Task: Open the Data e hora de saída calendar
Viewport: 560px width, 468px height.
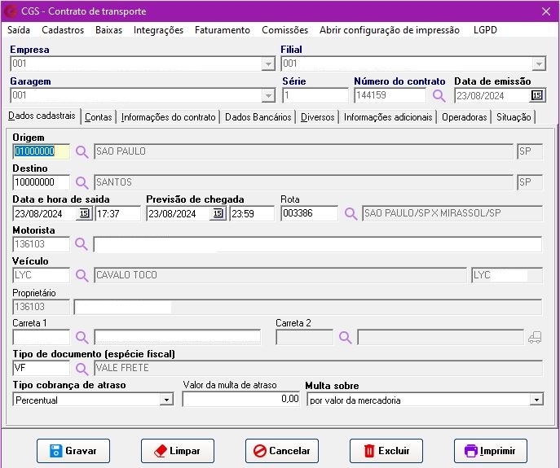Action: coord(84,213)
